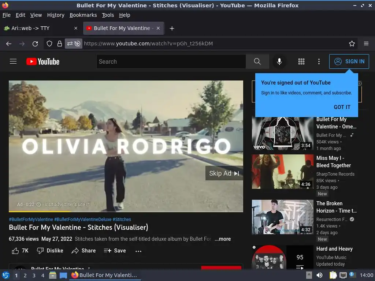Image resolution: width=375 pixels, height=281 pixels.
Task: Open the File menu
Action: click(x=7, y=15)
